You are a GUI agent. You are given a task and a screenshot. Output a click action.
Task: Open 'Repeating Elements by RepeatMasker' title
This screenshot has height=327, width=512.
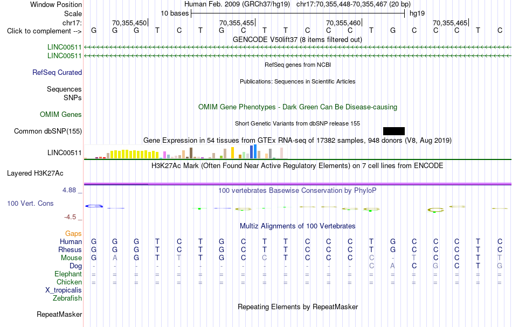pos(297,307)
